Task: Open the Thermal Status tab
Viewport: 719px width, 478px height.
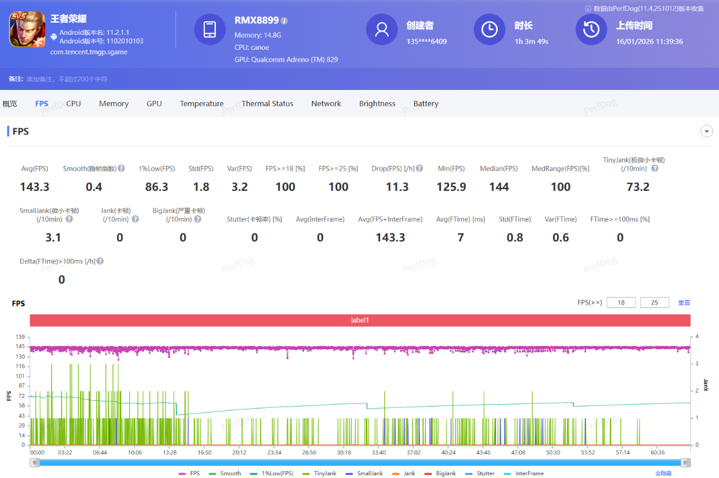Action: (x=268, y=104)
